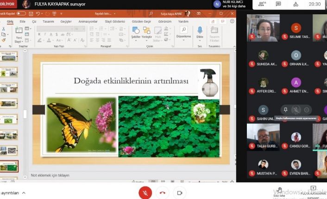Click the Yeni Slayt button
Image resolution: width=327 pixels, height=199 pixels.
[x=19, y=35]
